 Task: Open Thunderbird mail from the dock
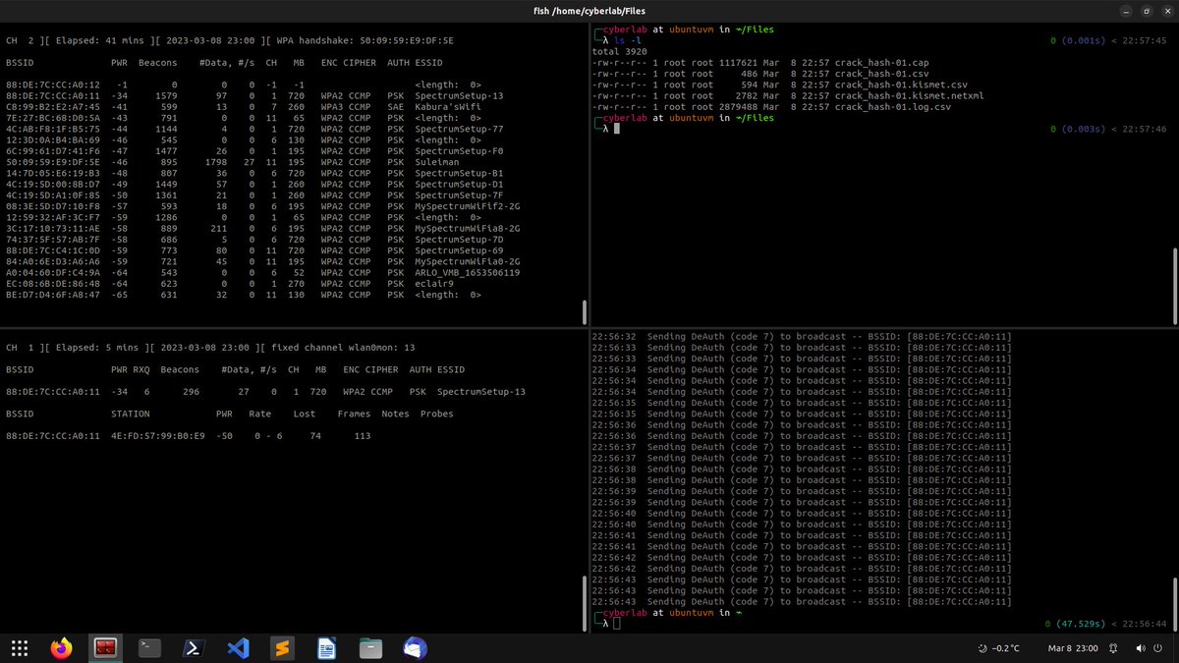415,647
